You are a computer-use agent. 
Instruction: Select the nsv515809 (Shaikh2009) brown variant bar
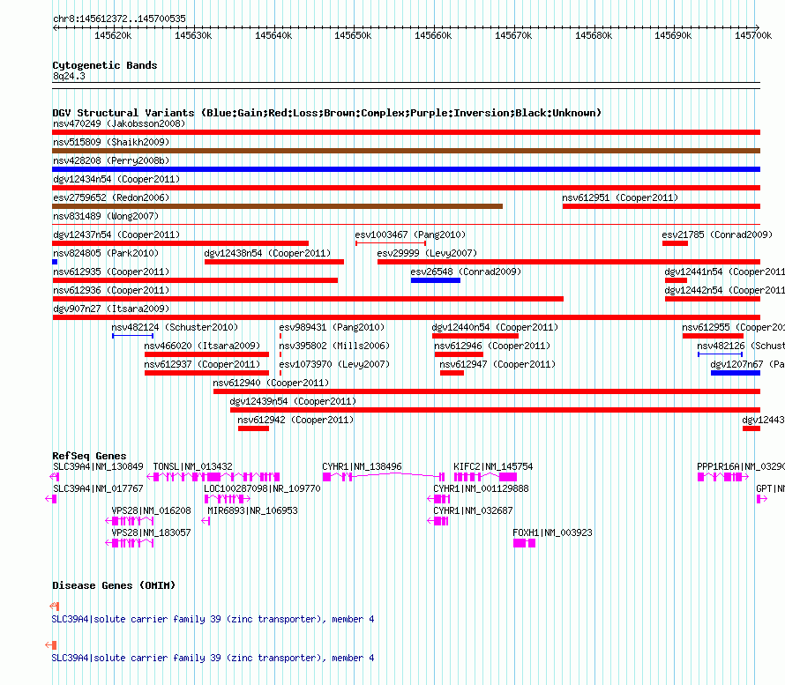tap(406, 151)
